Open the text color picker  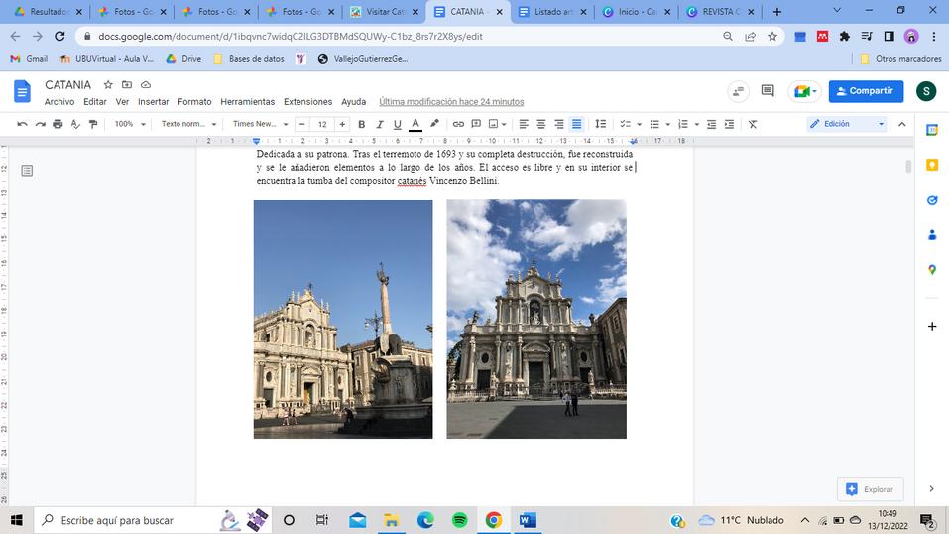pyautogui.click(x=415, y=124)
